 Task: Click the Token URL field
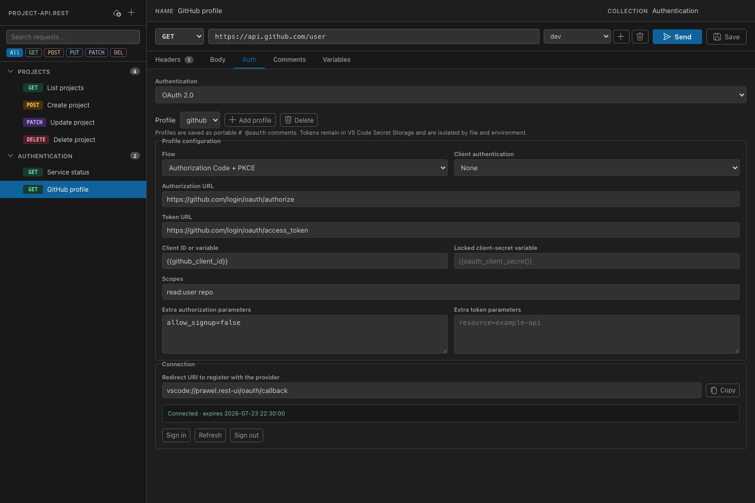click(451, 230)
